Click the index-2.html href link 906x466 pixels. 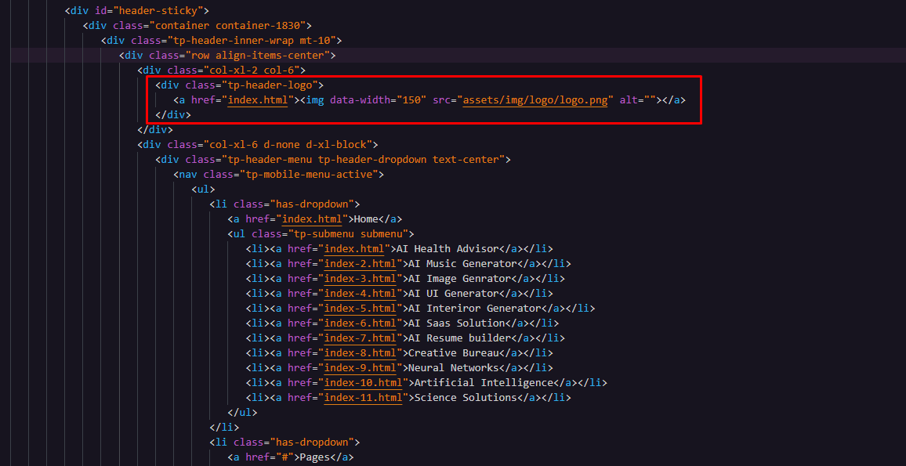tap(360, 264)
